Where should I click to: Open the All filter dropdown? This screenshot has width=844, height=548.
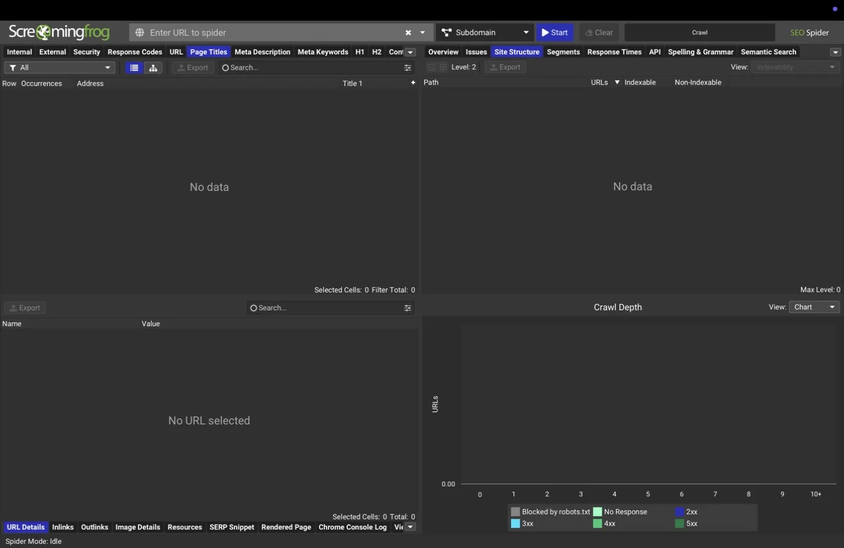point(60,68)
